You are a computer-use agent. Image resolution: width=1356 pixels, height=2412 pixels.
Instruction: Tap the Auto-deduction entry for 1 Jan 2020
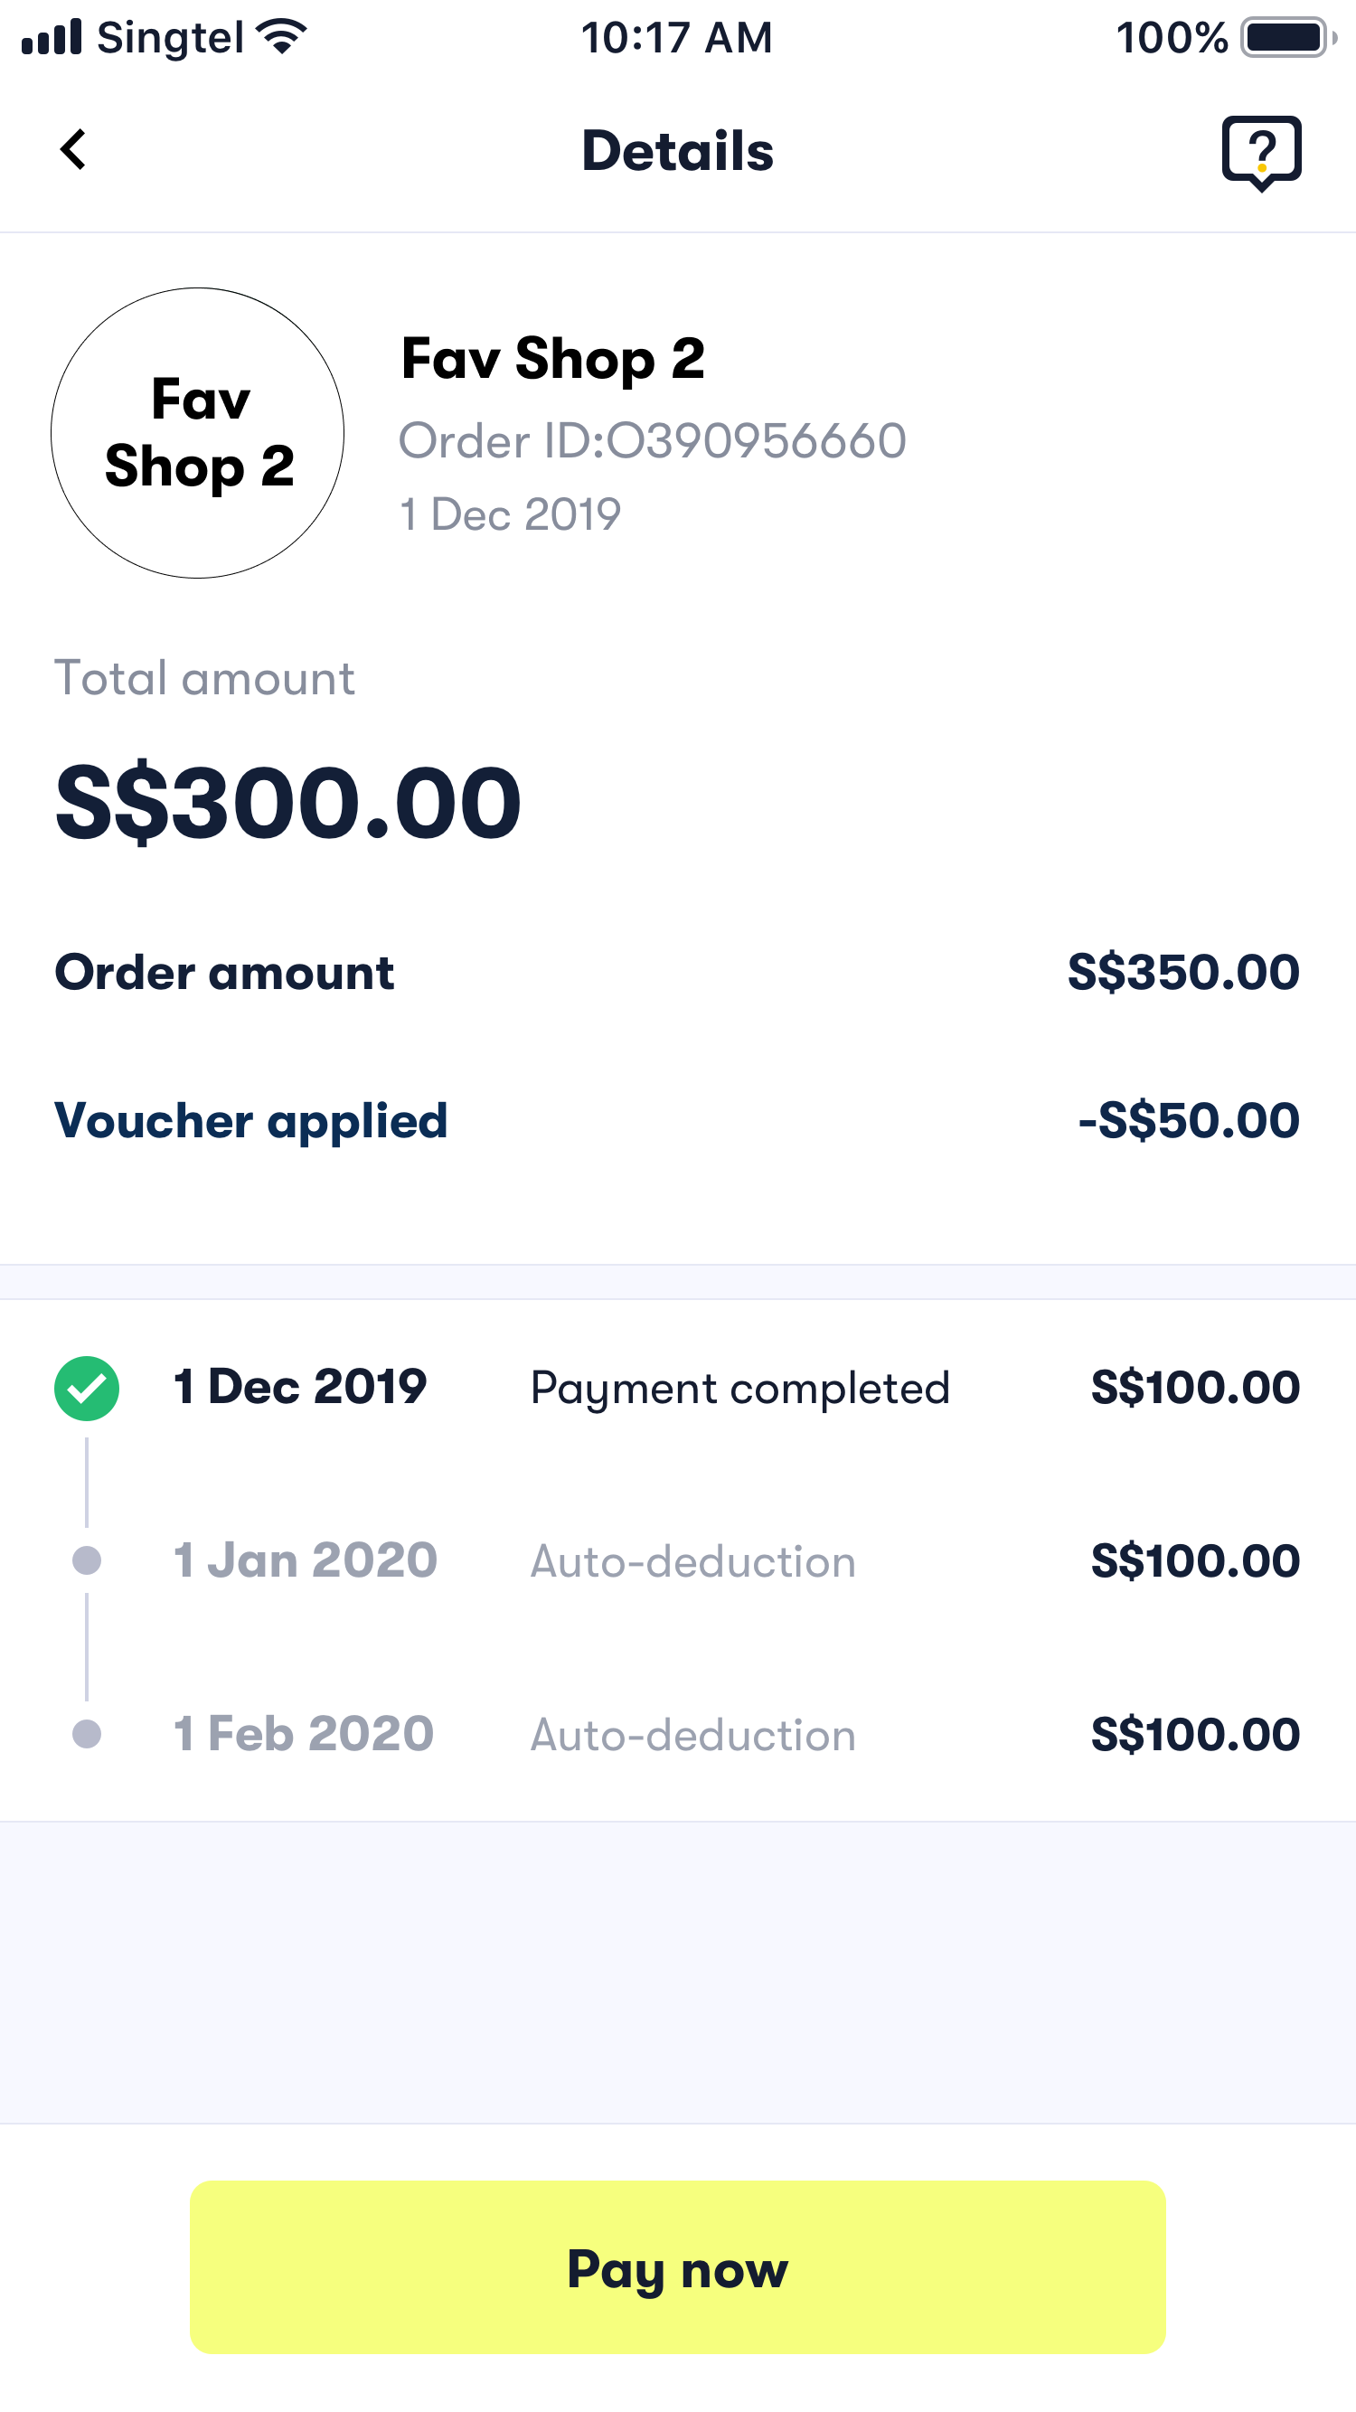point(692,1561)
